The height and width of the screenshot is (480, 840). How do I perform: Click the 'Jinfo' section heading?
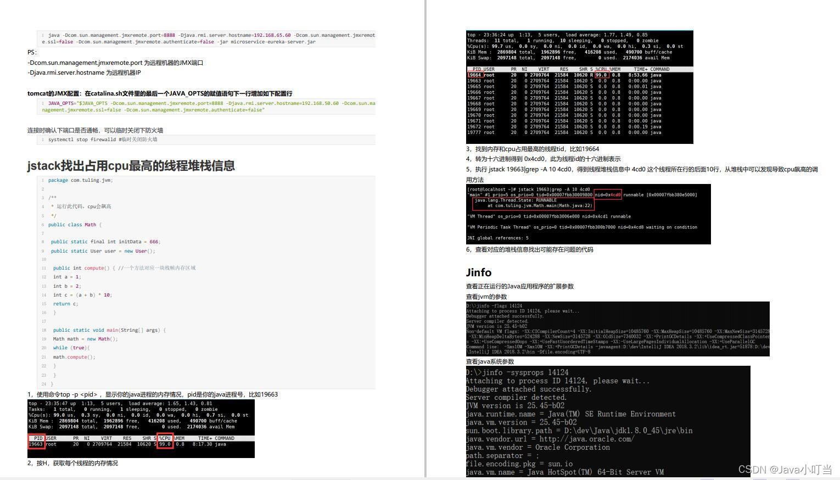pyautogui.click(x=479, y=272)
